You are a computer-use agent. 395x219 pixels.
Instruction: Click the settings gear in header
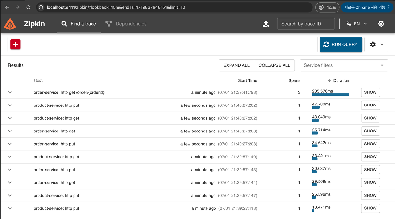coord(381,24)
